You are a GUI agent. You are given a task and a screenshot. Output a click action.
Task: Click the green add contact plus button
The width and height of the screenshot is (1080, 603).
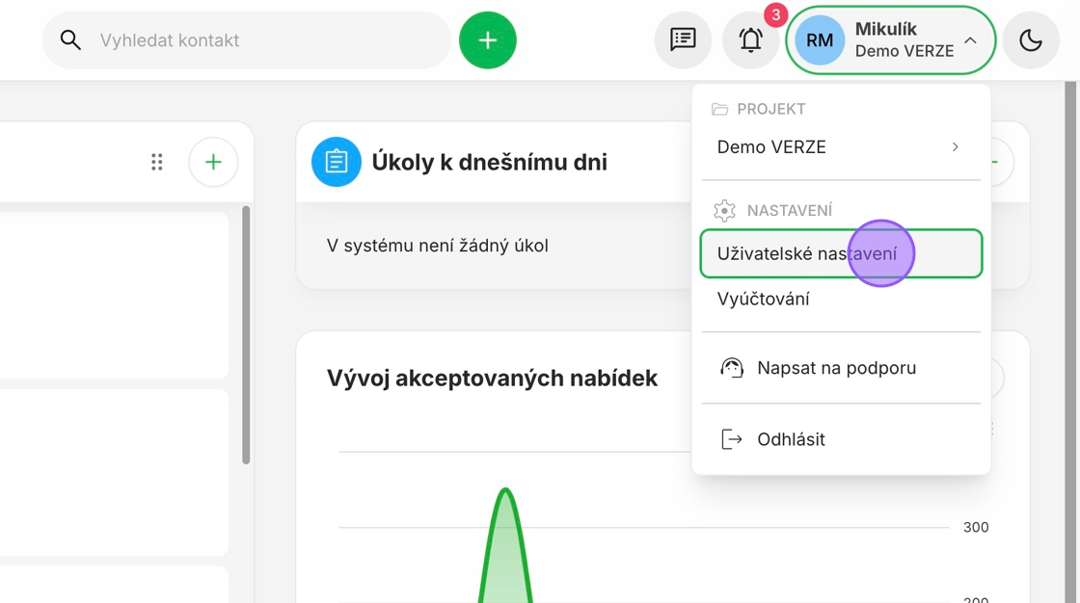click(x=488, y=39)
